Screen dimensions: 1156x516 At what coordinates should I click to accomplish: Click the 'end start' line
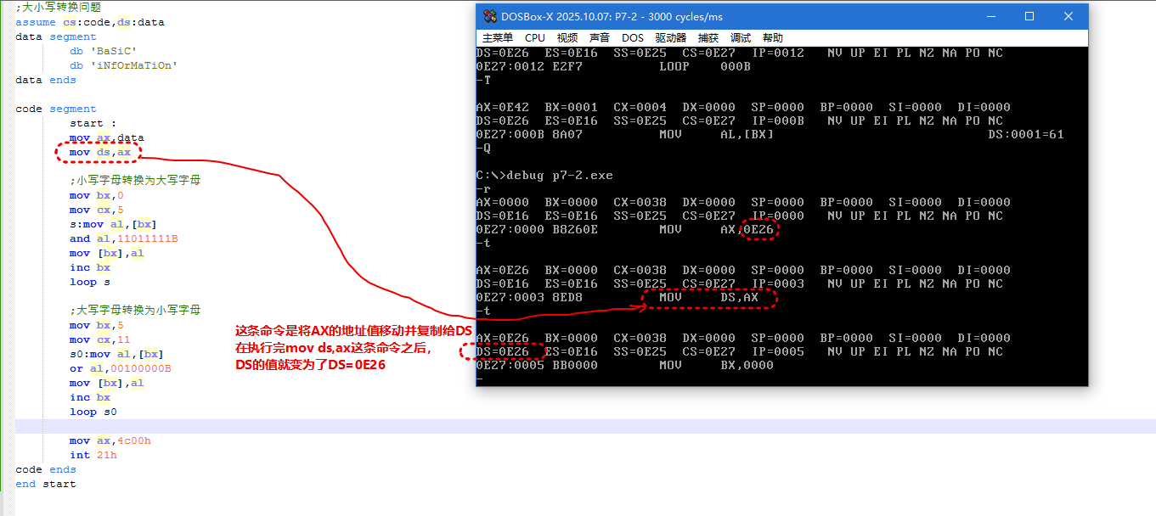coord(46,484)
